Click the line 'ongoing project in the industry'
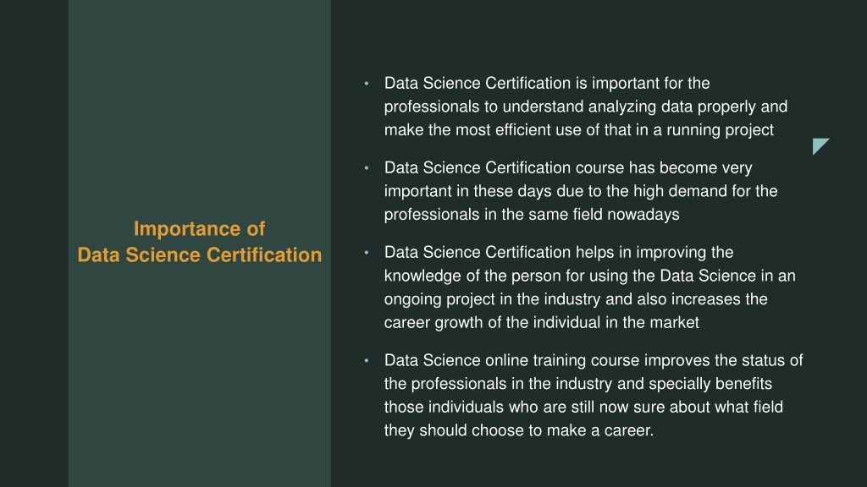867x487 pixels. pos(576,298)
